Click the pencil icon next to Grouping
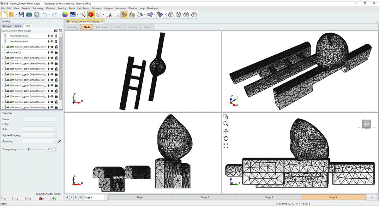Screen dimensions: 379x207 click(x=59, y=142)
